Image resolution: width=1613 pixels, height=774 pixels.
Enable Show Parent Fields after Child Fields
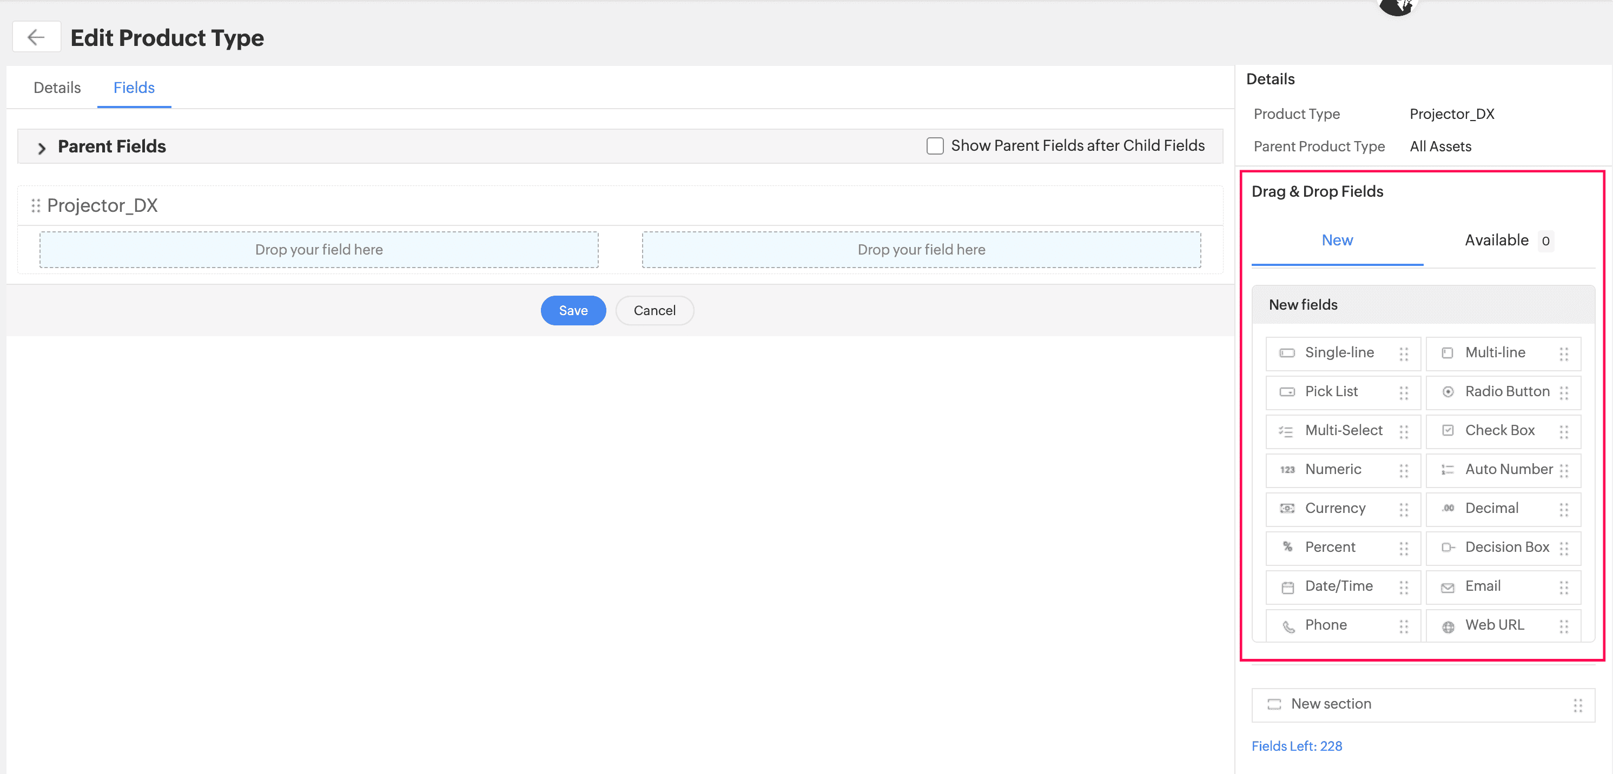point(935,146)
